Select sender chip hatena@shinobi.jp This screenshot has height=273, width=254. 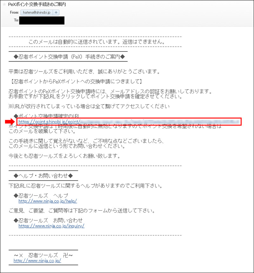click(37, 12)
